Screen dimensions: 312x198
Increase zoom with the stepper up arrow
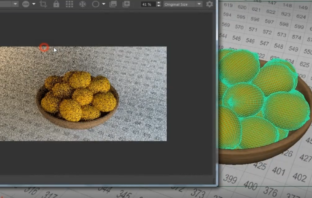click(x=159, y=3)
